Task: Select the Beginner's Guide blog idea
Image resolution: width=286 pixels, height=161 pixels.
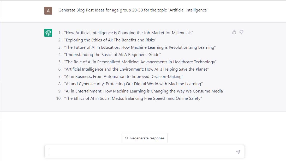Action: click(x=112, y=55)
